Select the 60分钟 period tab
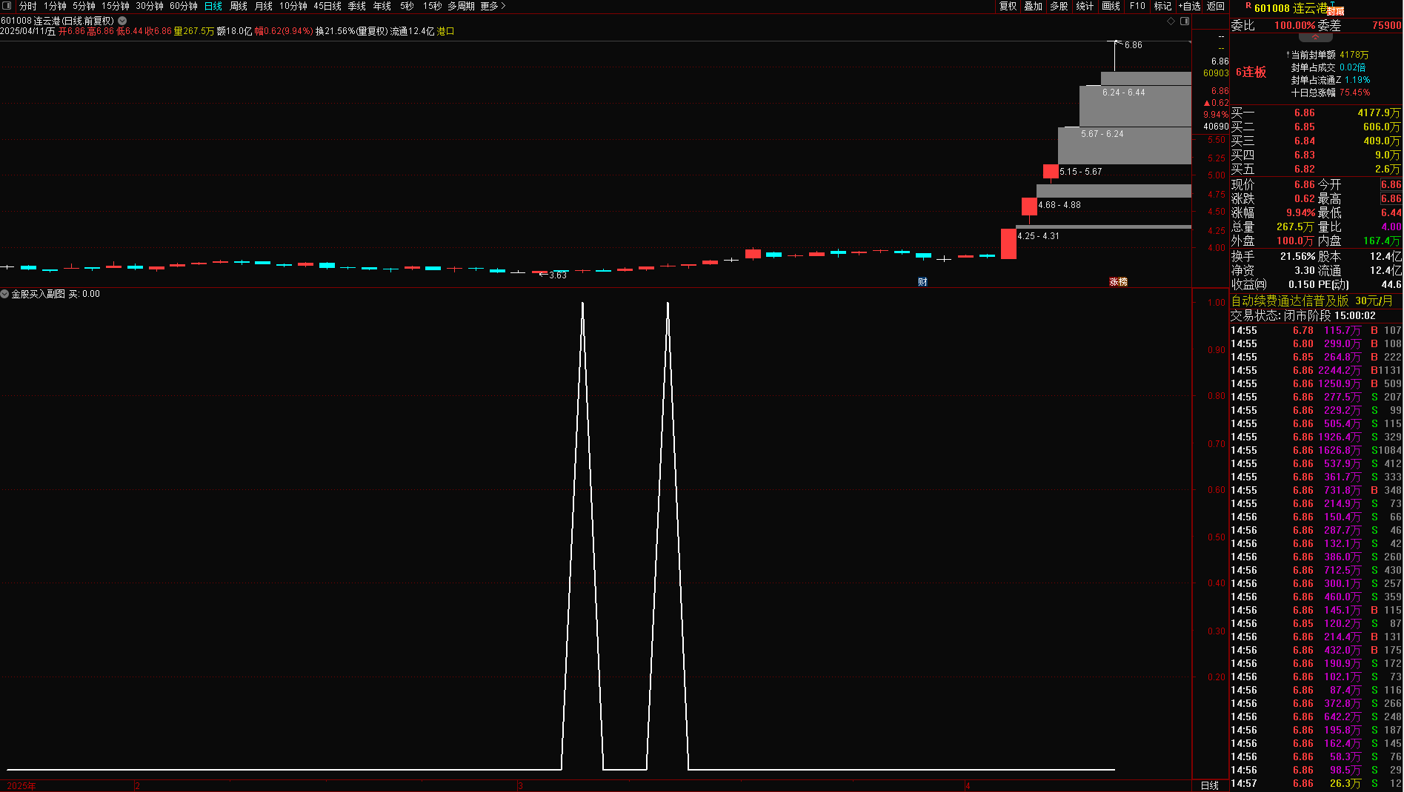Screen dimensions: 1404x792 (x=184, y=6)
